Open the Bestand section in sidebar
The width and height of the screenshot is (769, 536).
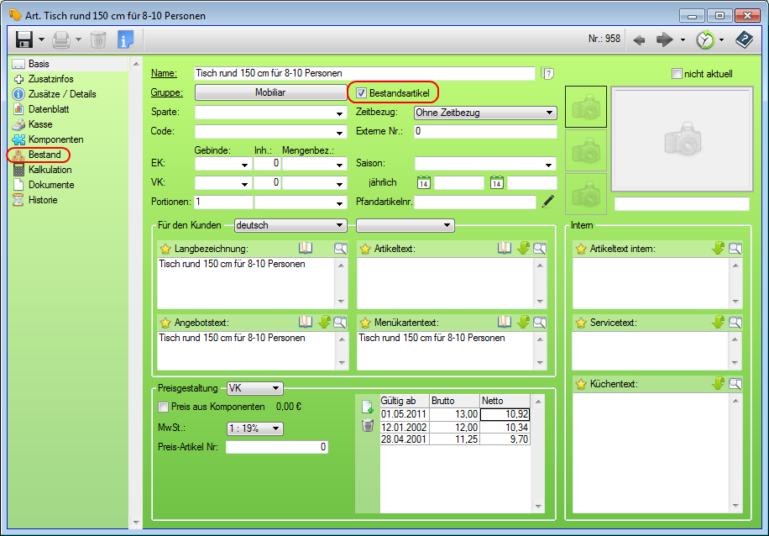(x=44, y=155)
